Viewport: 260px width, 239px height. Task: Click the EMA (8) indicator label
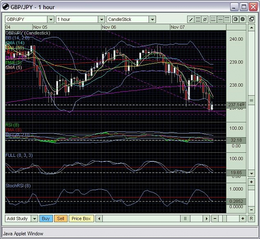point(13,130)
